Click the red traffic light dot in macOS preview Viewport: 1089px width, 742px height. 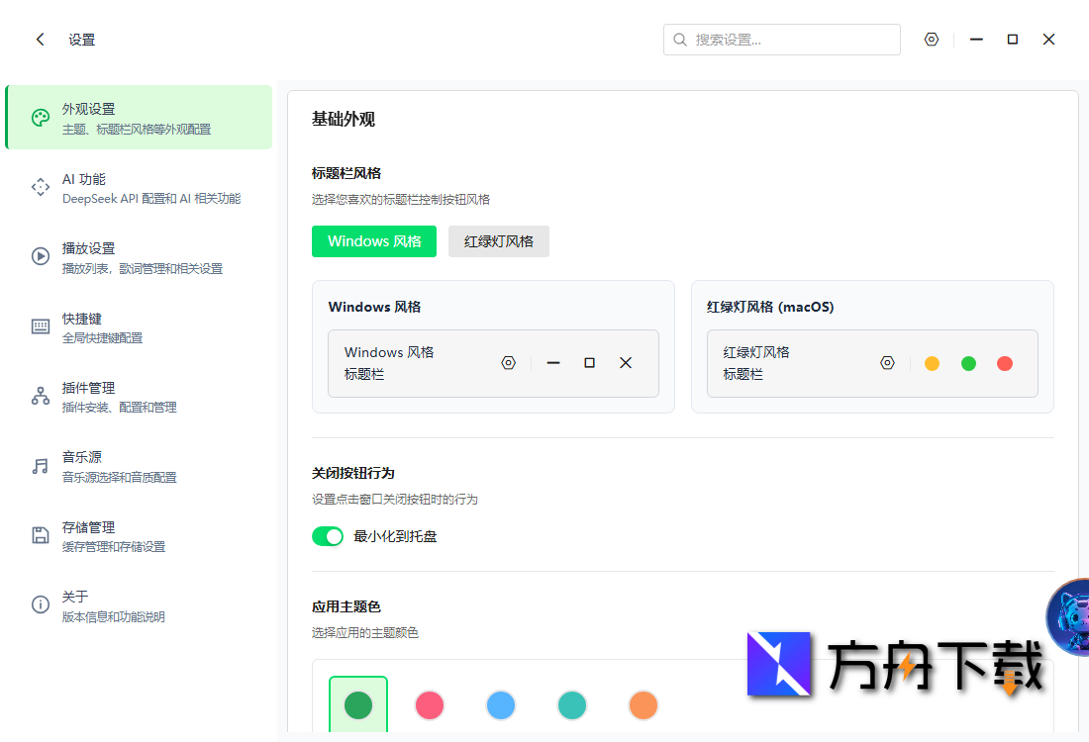[x=1005, y=363]
